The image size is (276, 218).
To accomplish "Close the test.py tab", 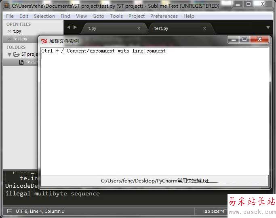I will point(204,28).
